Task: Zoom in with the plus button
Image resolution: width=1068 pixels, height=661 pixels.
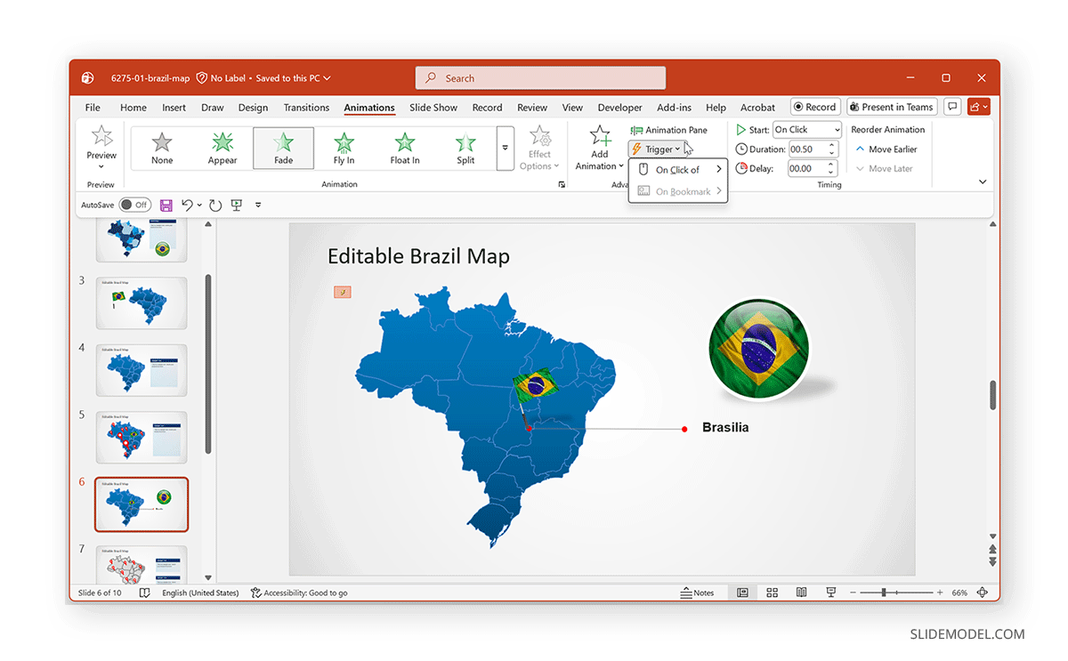Action: coord(940,592)
